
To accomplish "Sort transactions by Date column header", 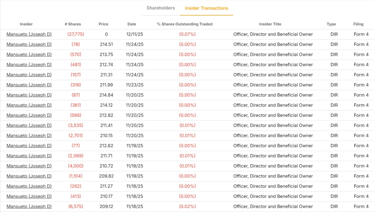I will (x=132, y=24).
